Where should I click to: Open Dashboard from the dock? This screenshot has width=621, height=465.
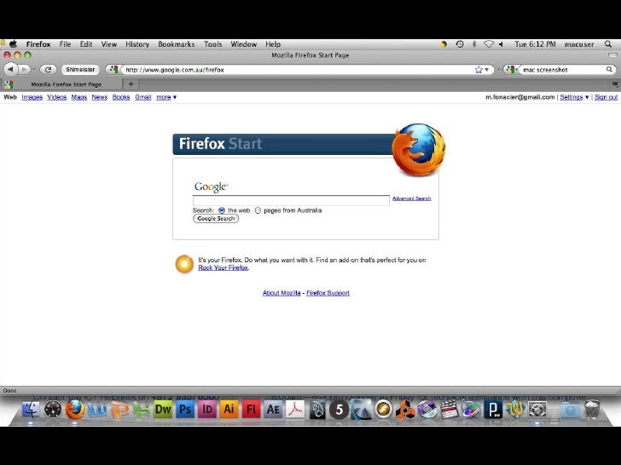coord(53,410)
